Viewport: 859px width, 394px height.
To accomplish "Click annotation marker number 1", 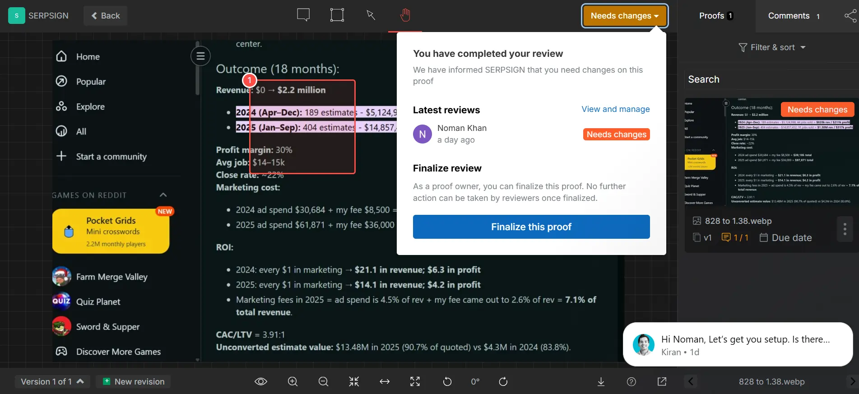I will (x=250, y=80).
